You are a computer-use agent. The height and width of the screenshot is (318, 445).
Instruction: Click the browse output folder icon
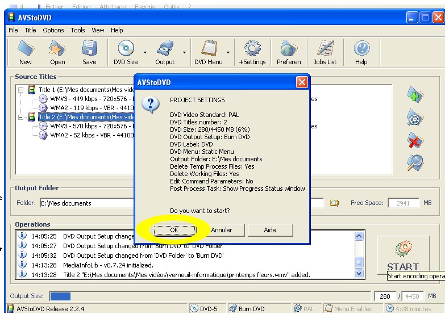pyautogui.click(x=335, y=203)
